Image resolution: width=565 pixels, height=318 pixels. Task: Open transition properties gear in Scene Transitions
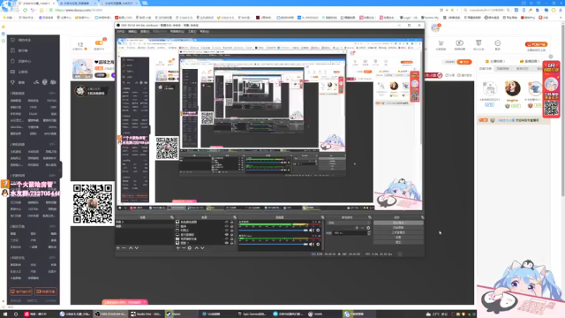(x=368, y=228)
